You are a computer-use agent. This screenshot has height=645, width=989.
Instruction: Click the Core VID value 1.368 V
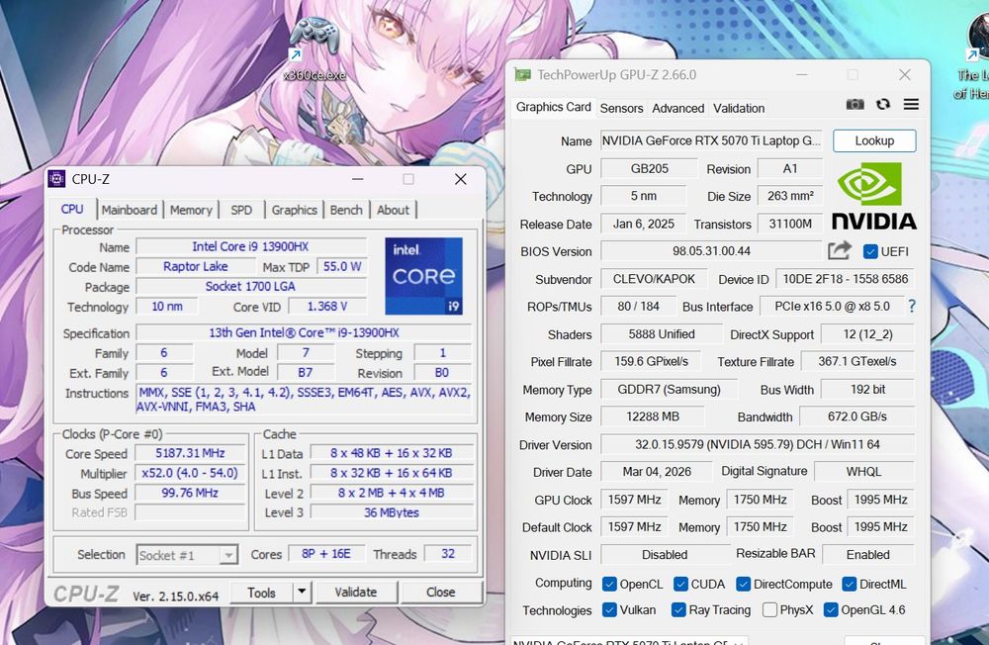point(327,306)
